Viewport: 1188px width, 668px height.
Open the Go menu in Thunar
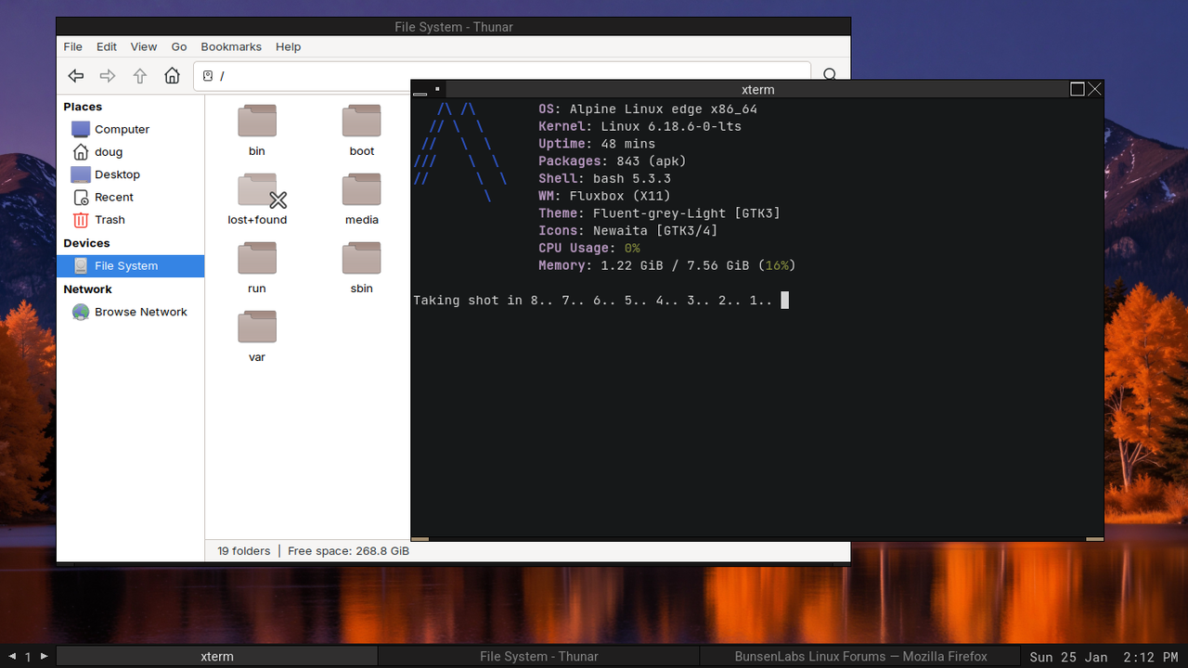tap(179, 46)
